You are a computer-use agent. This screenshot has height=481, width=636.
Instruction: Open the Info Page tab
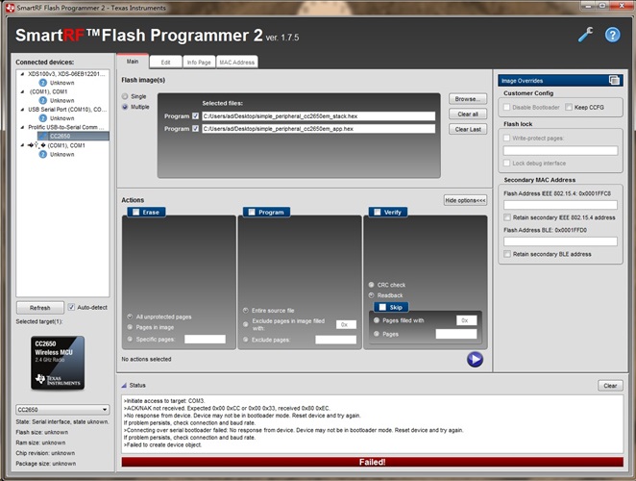pyautogui.click(x=199, y=63)
